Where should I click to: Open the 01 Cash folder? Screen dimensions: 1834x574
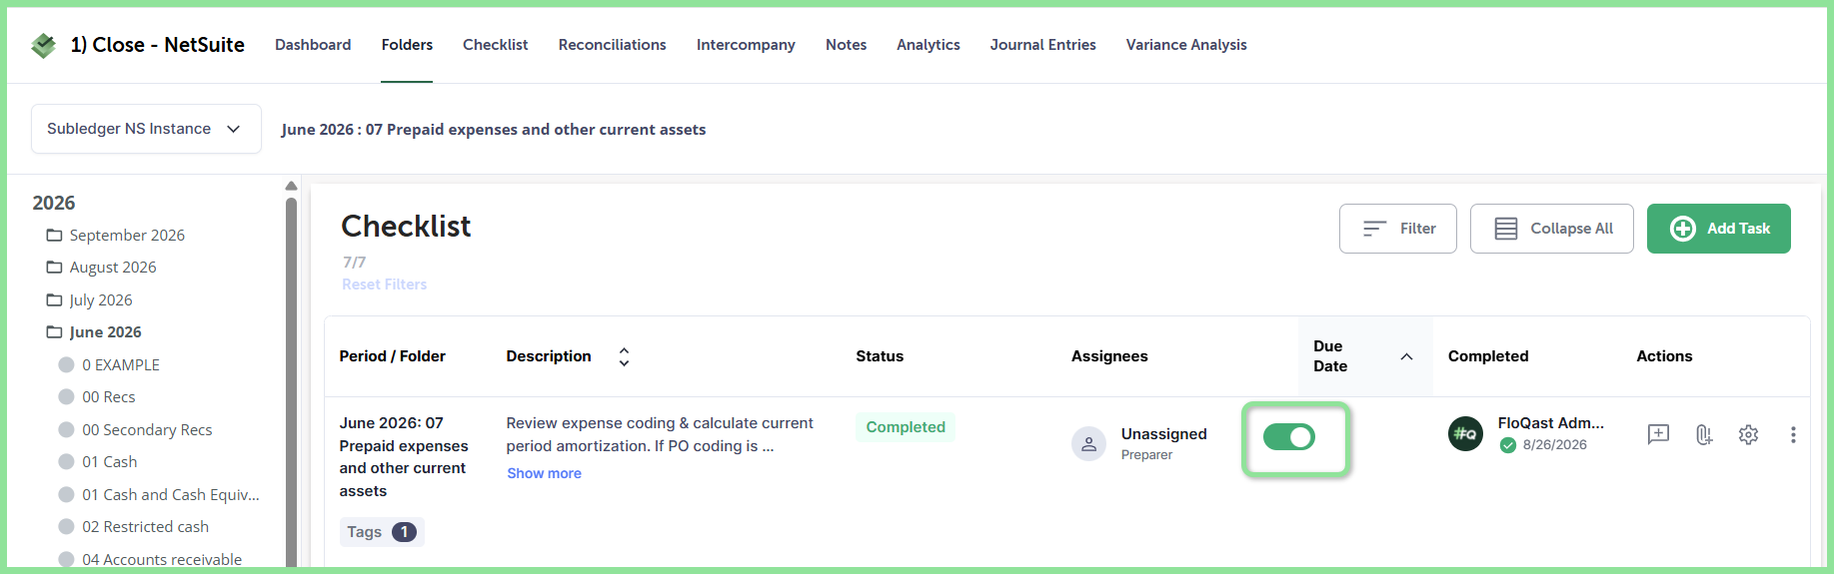(110, 462)
